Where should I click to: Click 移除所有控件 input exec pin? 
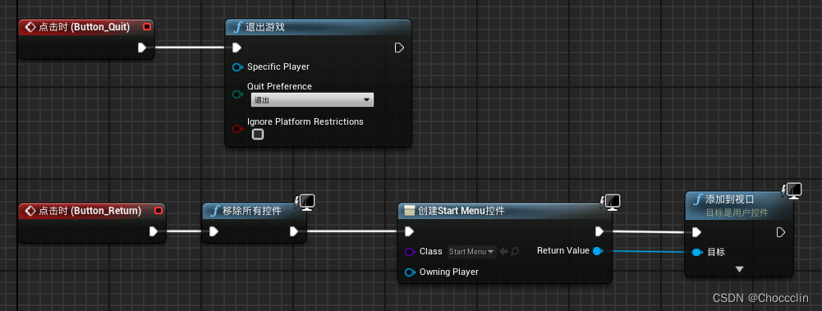coord(214,231)
